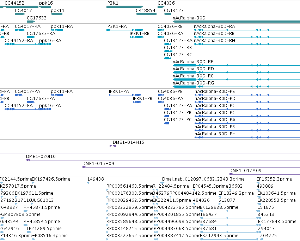This screenshot has height=241, width=300.
Task: Click protein ppk11-PA
Action: tap(62, 92)
